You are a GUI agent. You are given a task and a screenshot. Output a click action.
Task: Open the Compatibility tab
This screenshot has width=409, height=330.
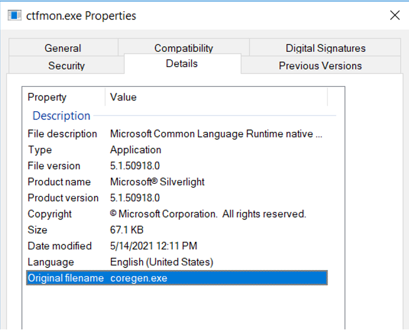[184, 48]
